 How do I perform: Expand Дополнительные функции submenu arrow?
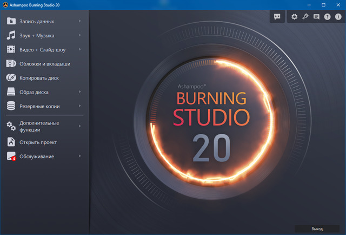[79, 126]
